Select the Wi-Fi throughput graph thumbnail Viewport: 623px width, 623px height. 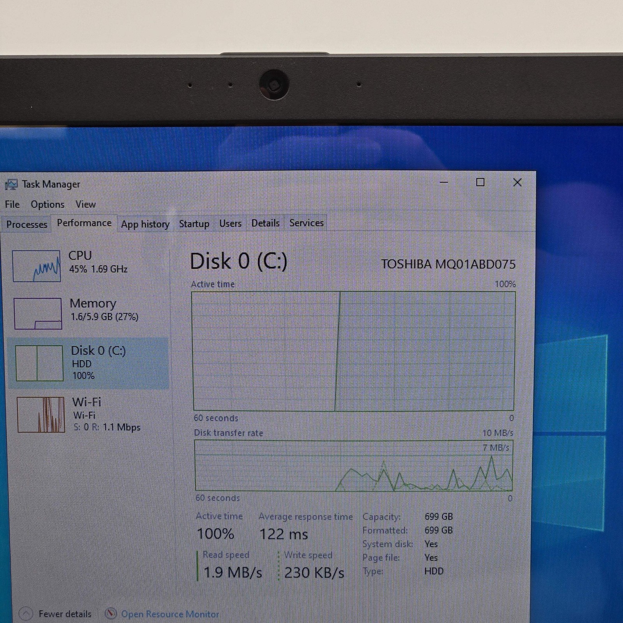click(41, 415)
